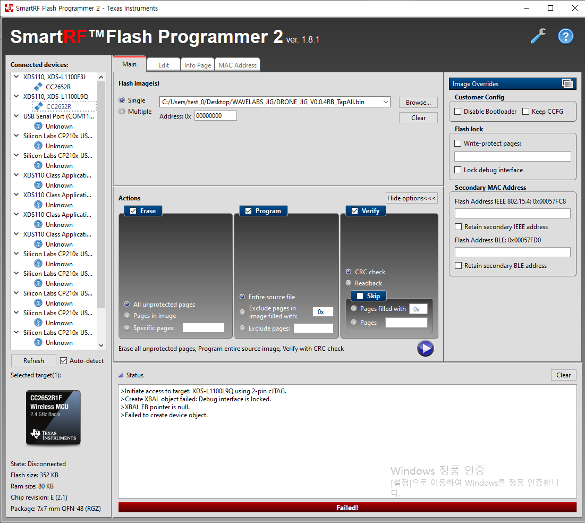
Task: Check Retain secondary IEEE address
Action: click(459, 226)
